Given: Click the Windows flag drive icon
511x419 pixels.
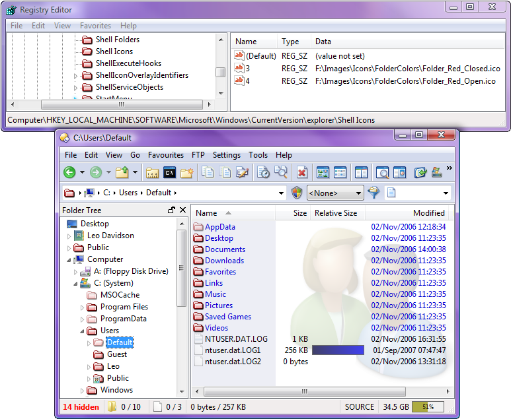Looking at the screenshot, I should [437, 172].
